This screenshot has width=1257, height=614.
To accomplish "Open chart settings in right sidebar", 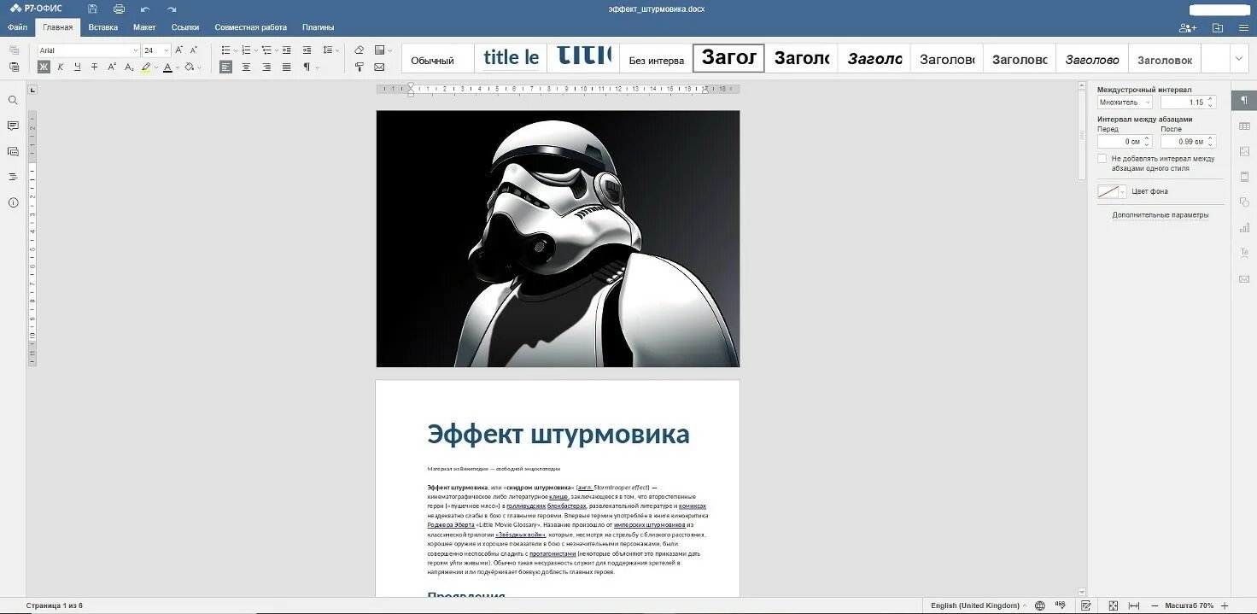I will point(1244,228).
